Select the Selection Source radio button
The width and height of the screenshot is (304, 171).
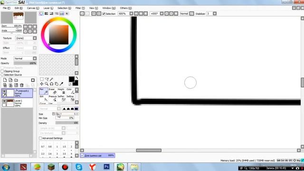[2, 75]
